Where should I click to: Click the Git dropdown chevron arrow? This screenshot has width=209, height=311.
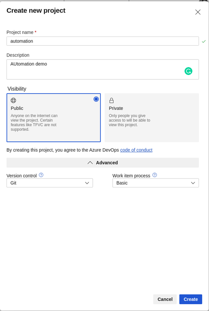tap(87, 183)
